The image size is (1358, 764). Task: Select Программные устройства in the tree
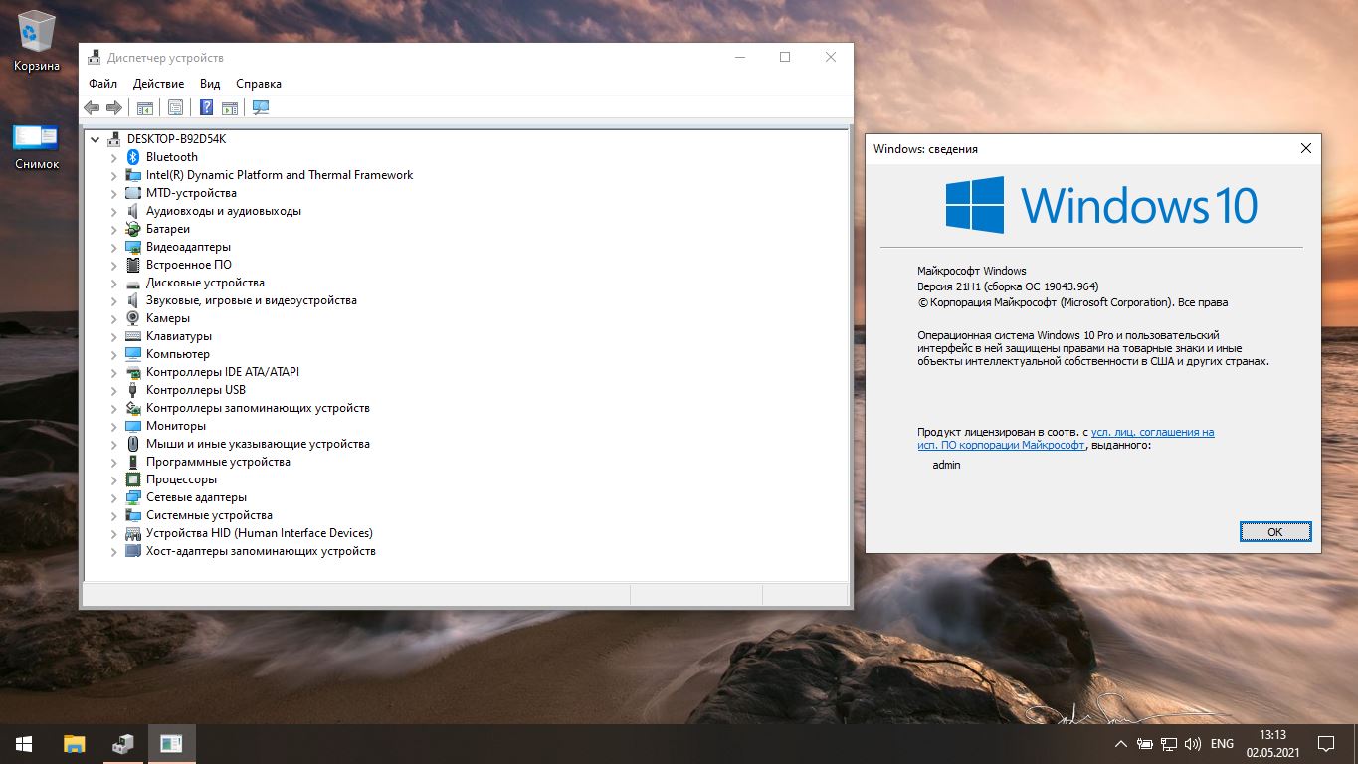[x=218, y=462]
